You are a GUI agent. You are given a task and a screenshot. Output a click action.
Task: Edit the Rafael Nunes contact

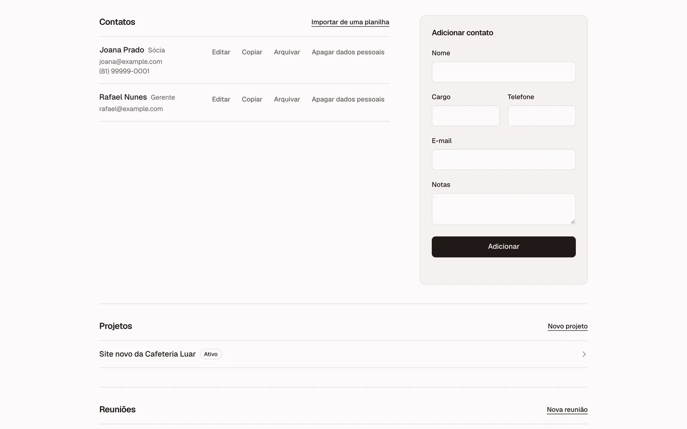pos(221,100)
